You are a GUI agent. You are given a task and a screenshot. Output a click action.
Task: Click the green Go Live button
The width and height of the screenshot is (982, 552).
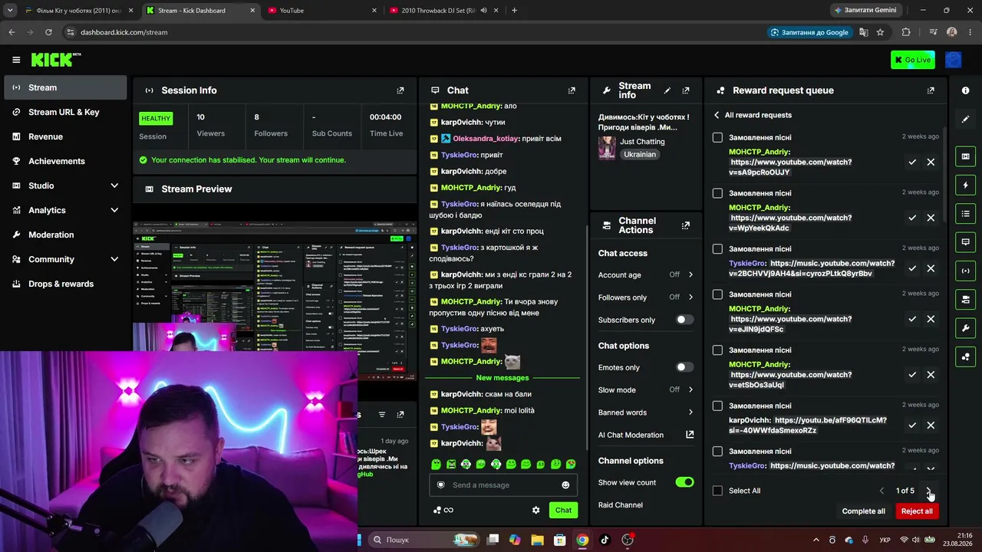[913, 60]
